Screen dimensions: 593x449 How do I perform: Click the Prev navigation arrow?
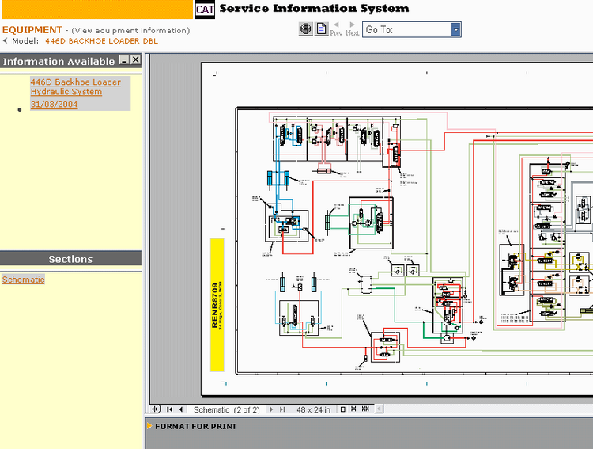336,29
